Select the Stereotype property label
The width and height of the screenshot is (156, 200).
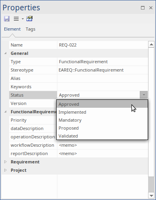coord(22,70)
